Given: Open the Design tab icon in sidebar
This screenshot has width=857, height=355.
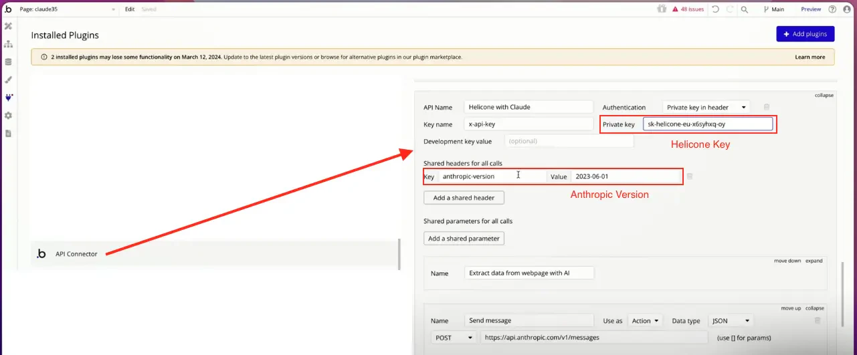Looking at the screenshot, I should [8, 26].
